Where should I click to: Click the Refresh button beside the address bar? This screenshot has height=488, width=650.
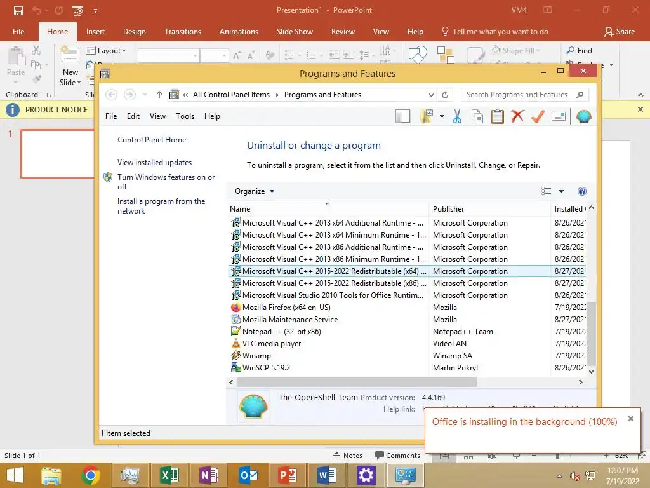coord(445,95)
